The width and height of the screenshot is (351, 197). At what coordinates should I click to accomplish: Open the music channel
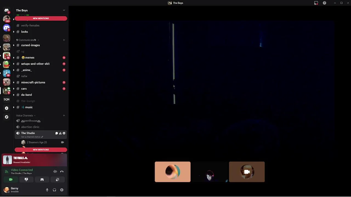pos(41,107)
